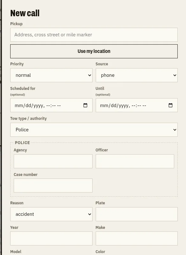
Task: Focus the Agency text field
Action: click(x=53, y=161)
